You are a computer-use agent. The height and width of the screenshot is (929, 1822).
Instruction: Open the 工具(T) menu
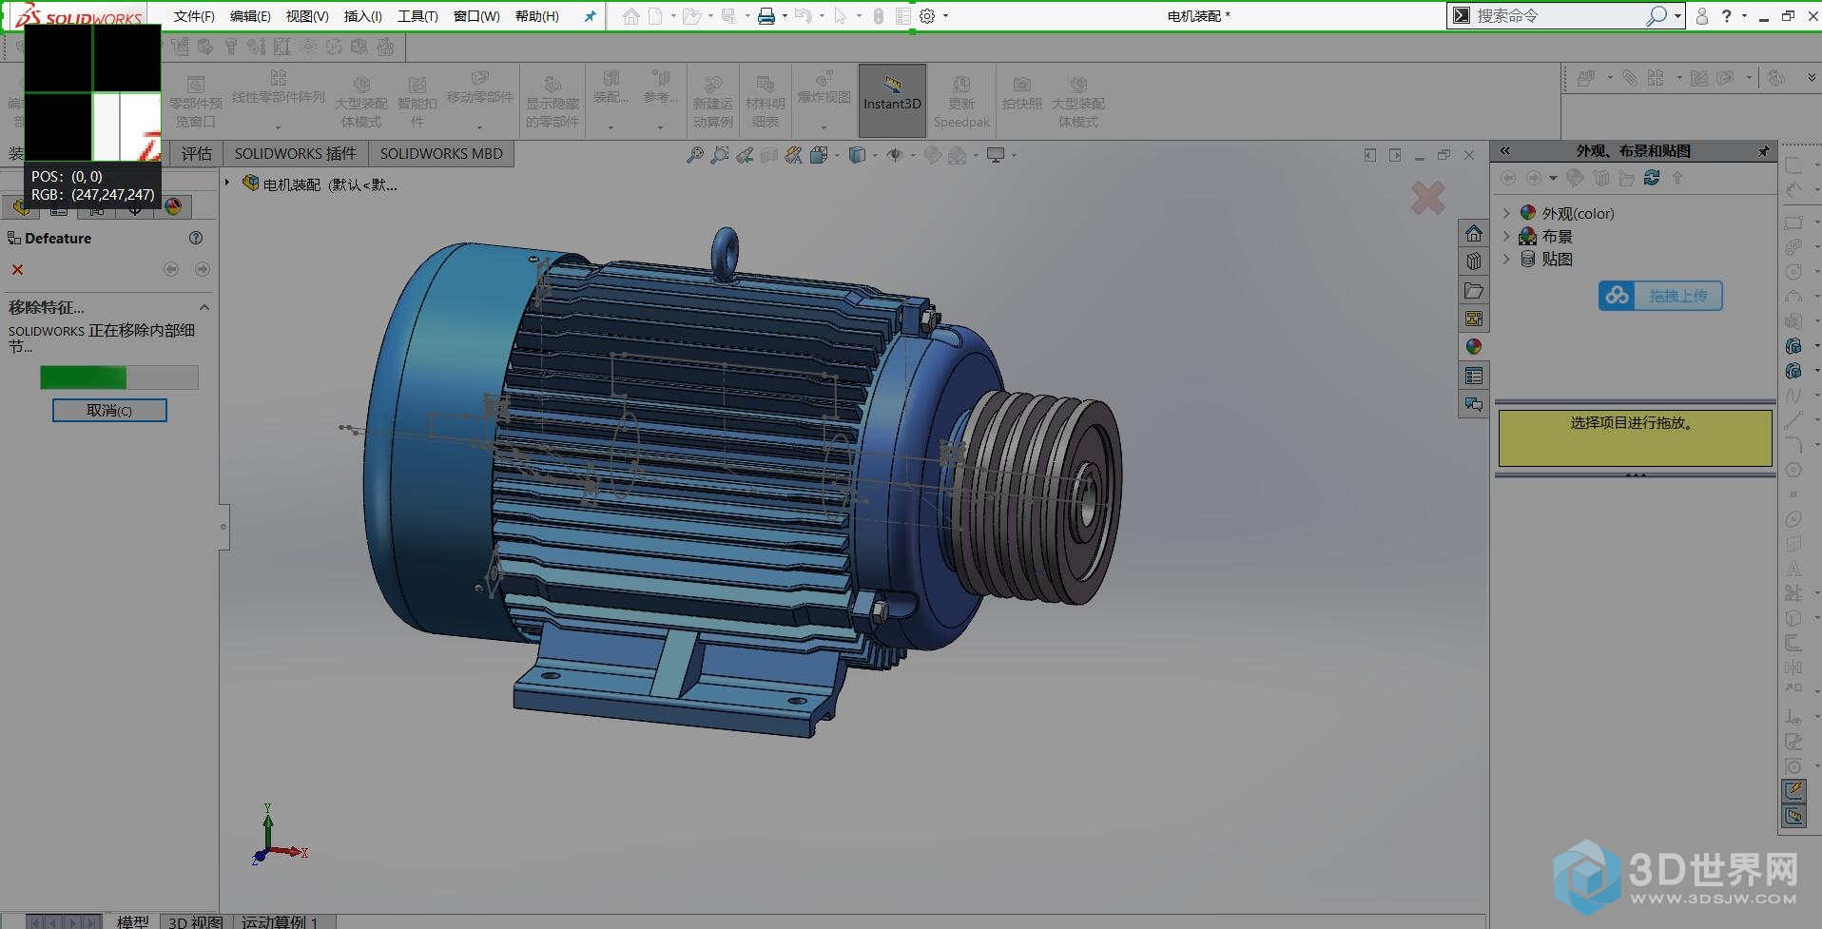[417, 16]
